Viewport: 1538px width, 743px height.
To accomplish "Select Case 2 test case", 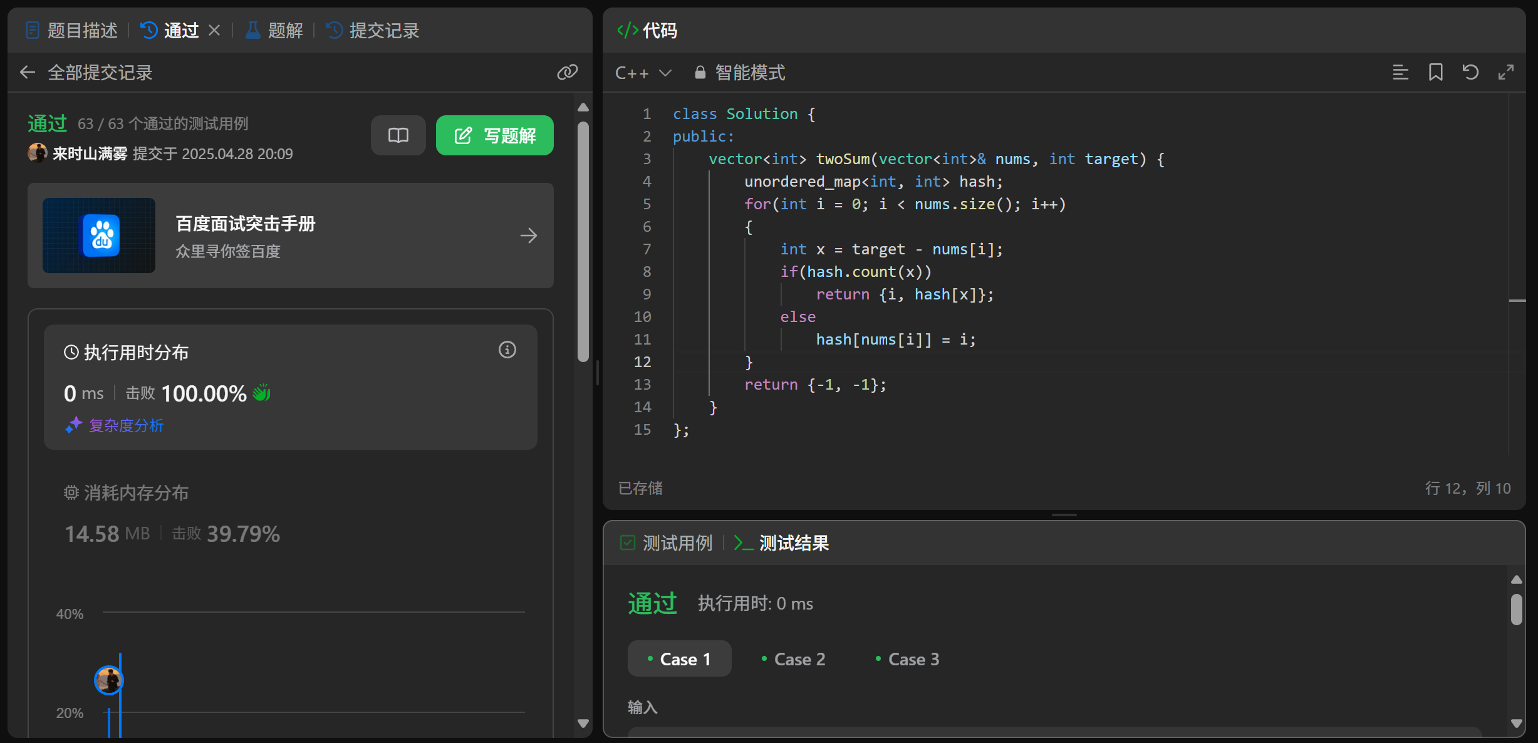I will [793, 659].
